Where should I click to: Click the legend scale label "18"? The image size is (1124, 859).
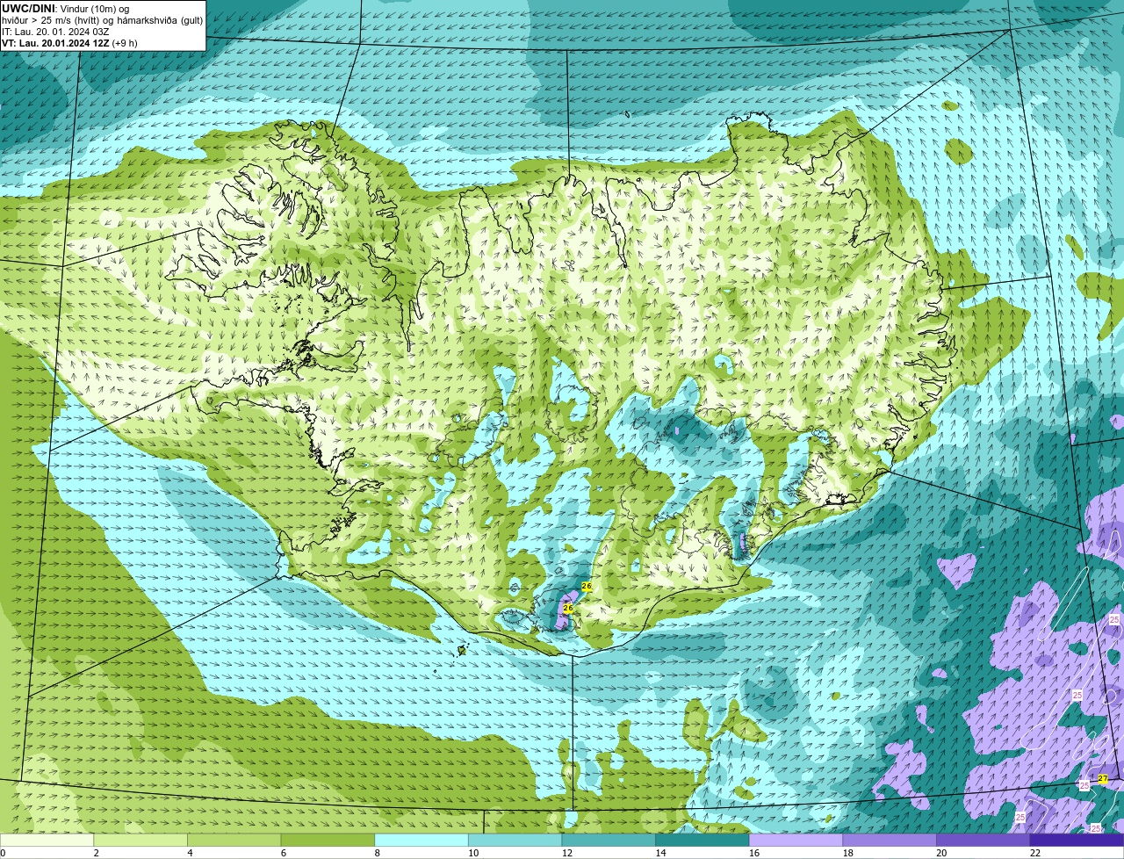[x=848, y=853]
